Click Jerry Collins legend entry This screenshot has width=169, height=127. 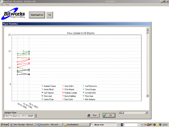coord(68,86)
